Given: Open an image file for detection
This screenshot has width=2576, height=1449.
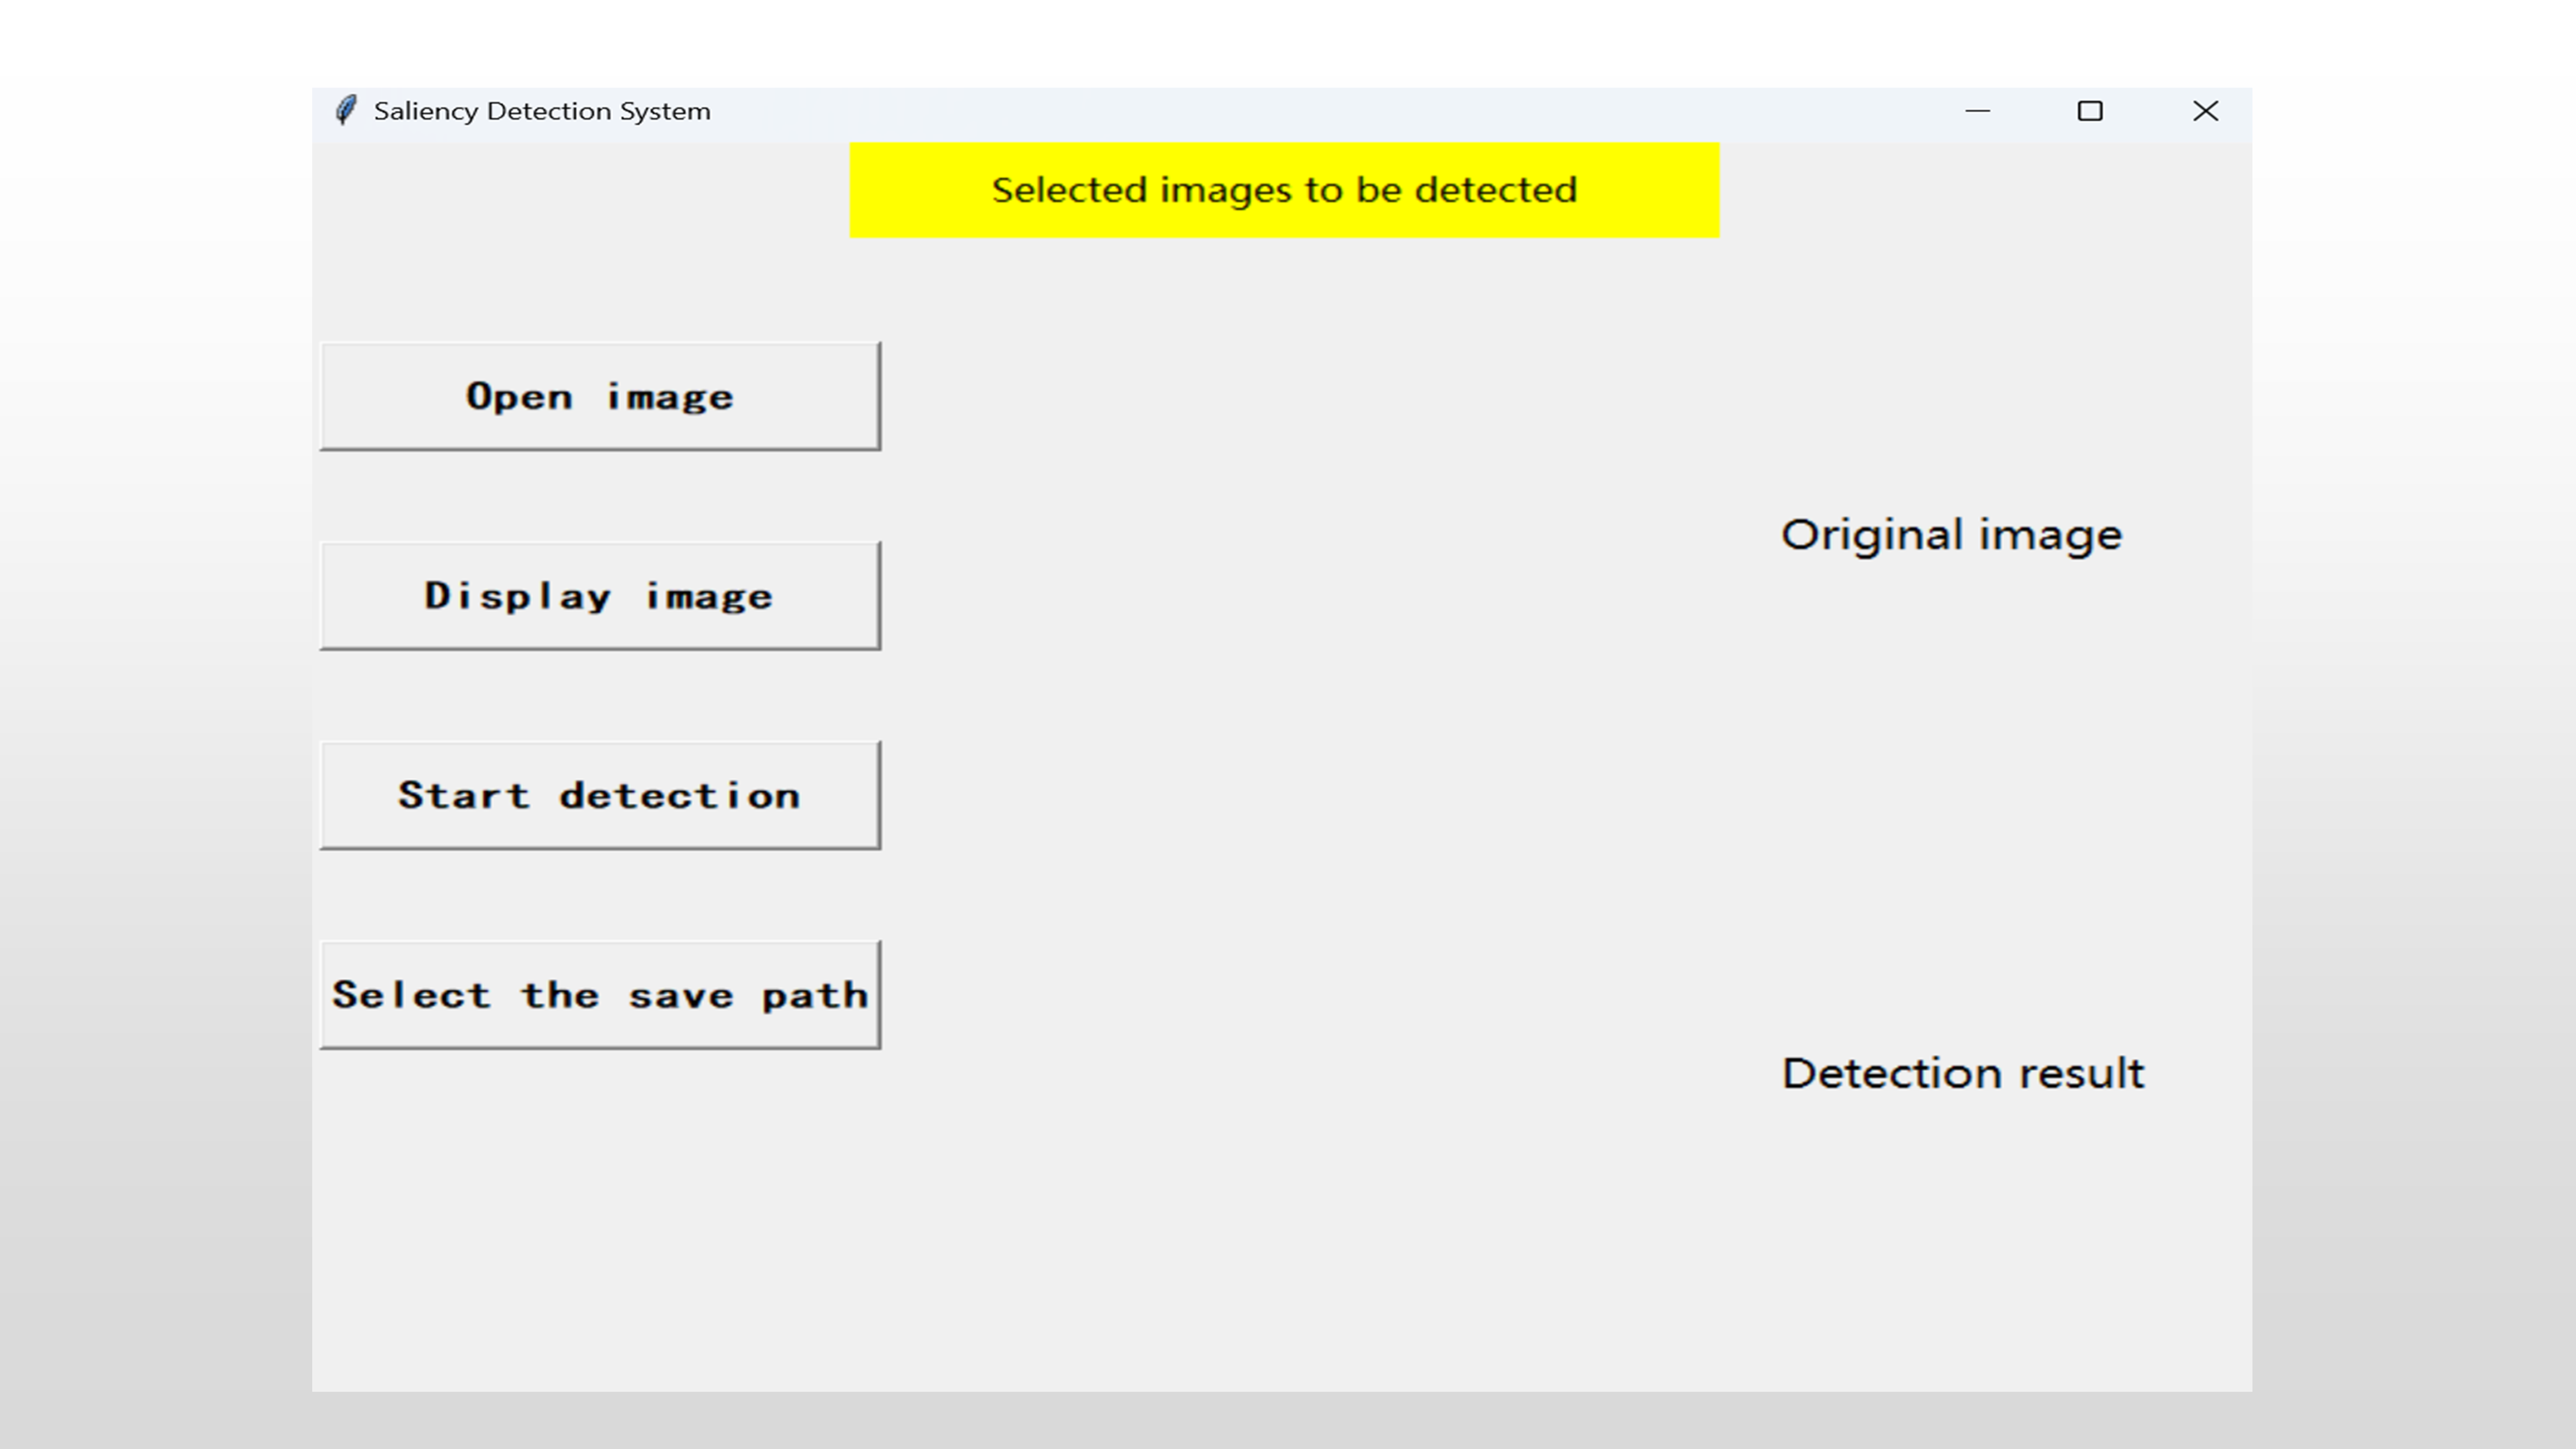Looking at the screenshot, I should (600, 397).
